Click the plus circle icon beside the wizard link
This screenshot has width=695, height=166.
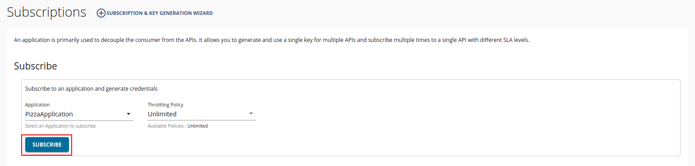(x=101, y=14)
